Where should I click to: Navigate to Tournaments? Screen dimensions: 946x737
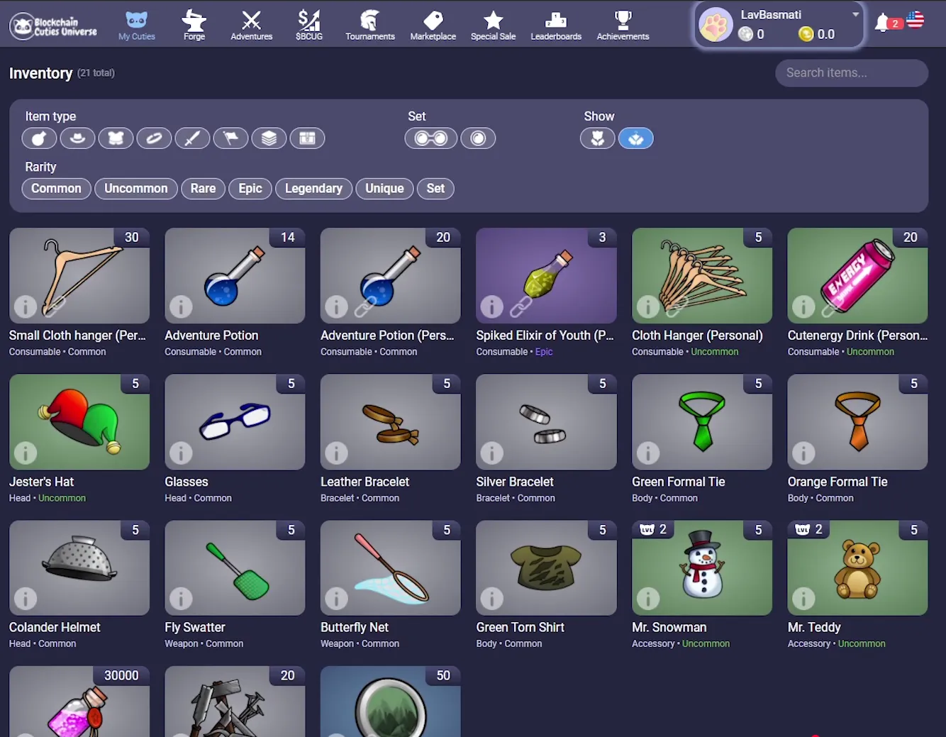point(370,26)
